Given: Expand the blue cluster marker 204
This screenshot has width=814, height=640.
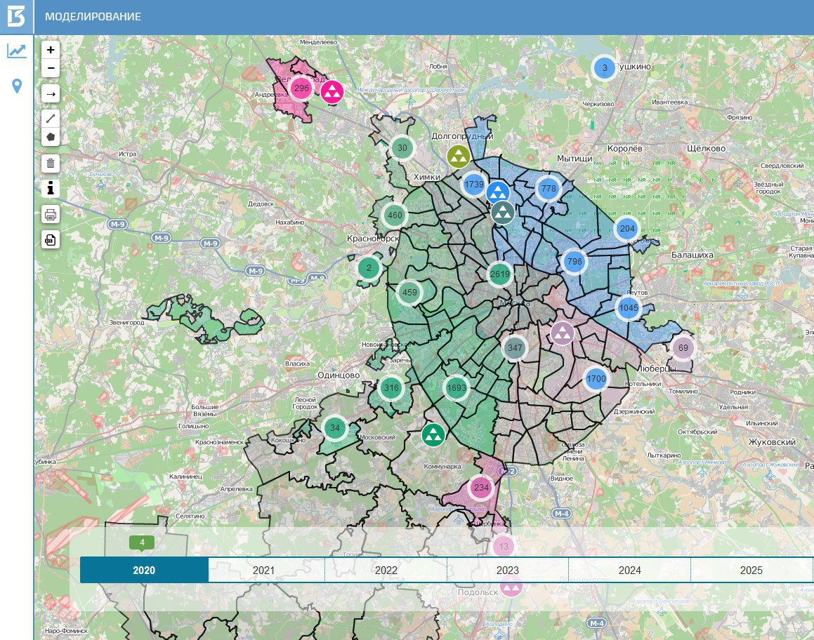Looking at the screenshot, I should 627,228.
